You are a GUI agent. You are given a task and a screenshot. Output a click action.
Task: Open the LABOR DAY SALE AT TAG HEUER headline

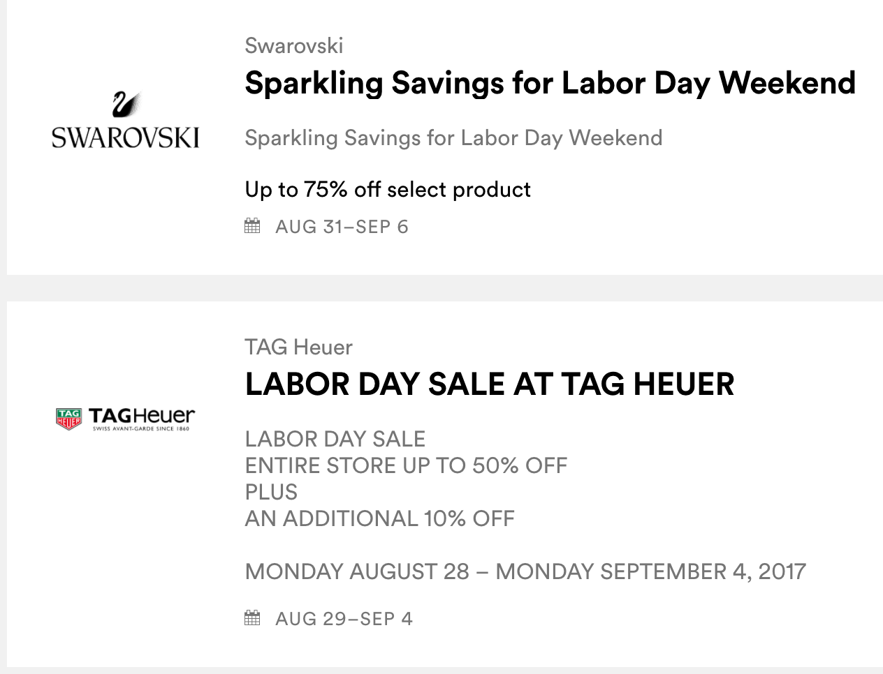point(489,384)
